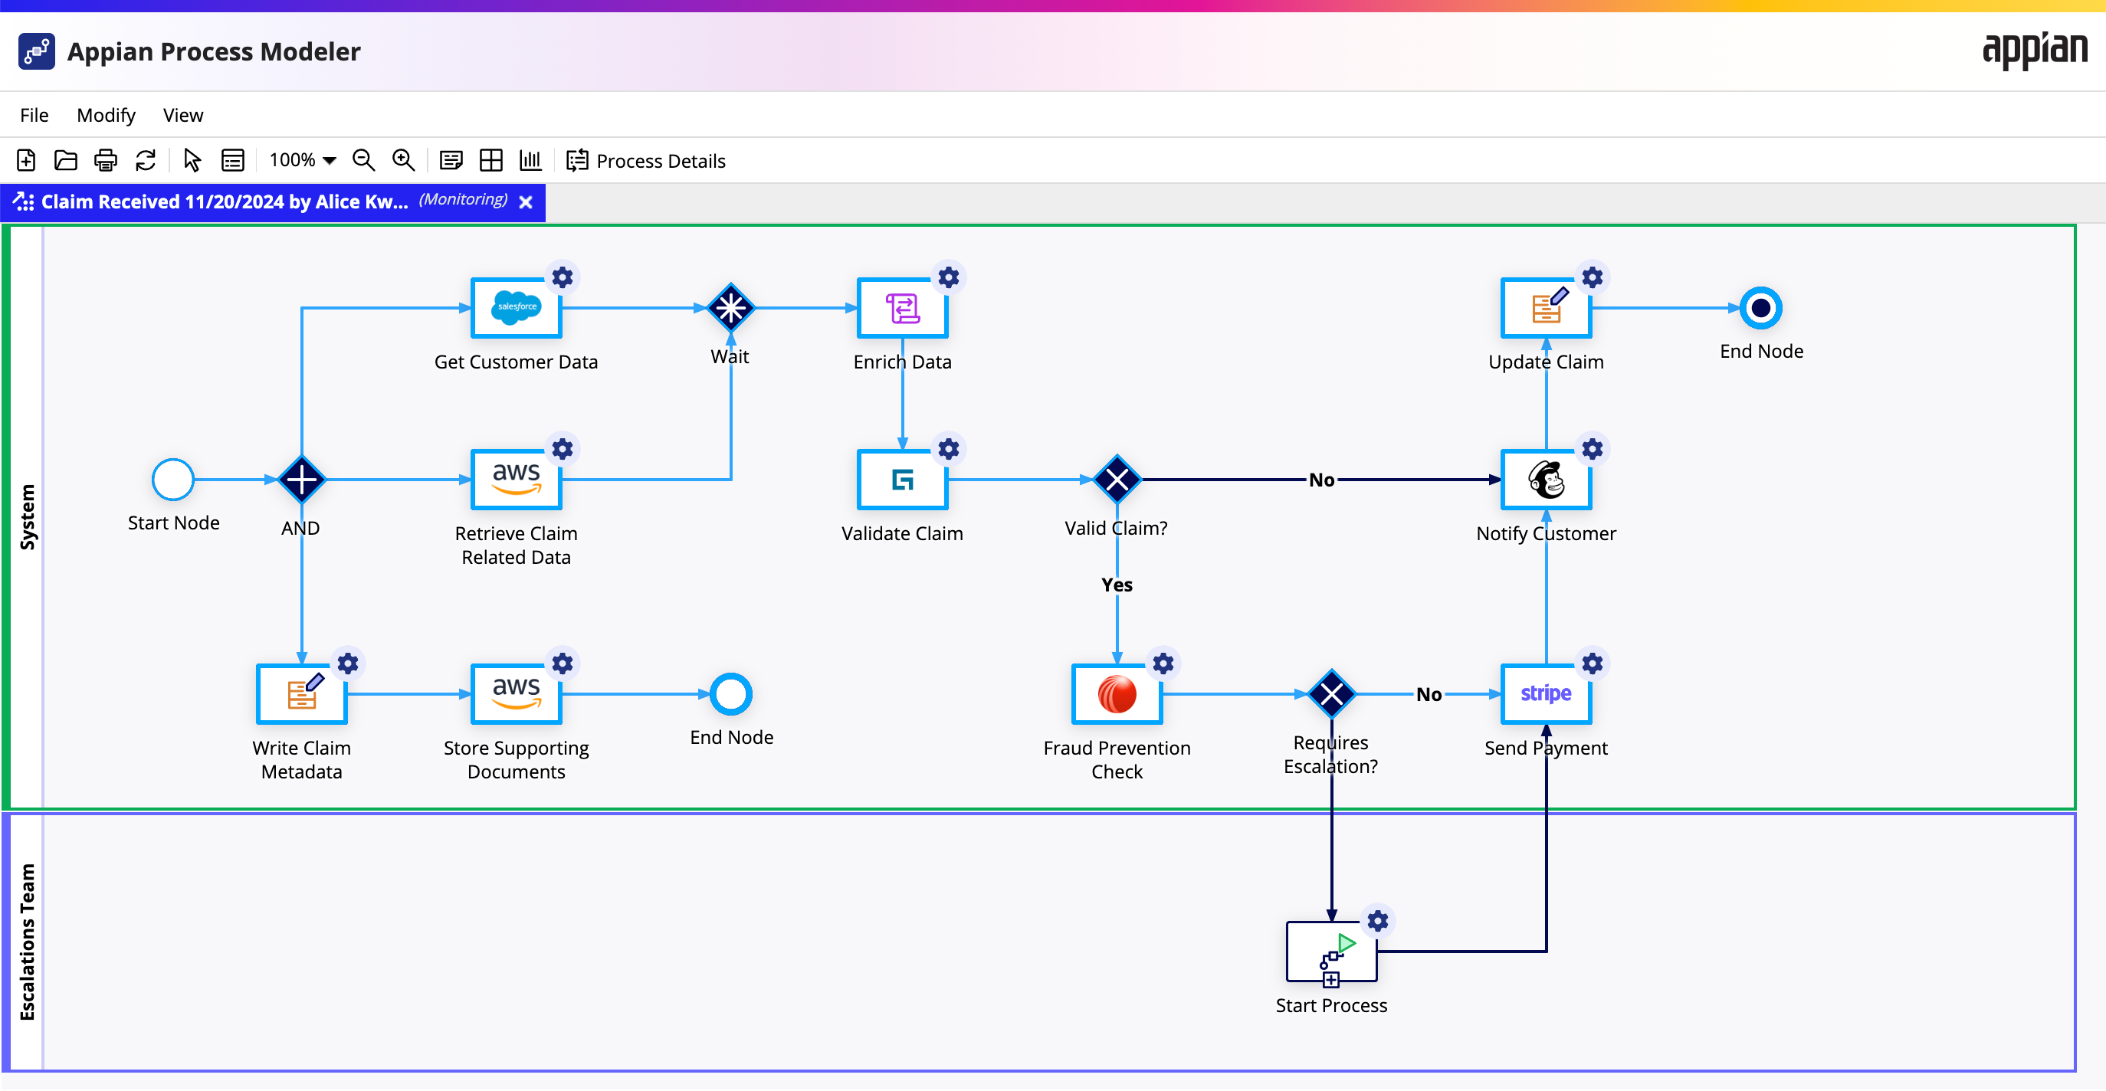Image resolution: width=2106 pixels, height=1091 pixels.
Task: Click the Wait gateway node
Action: pos(731,308)
